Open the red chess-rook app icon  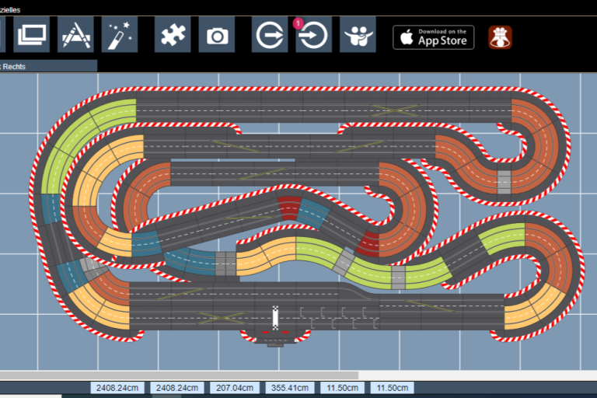pyautogui.click(x=500, y=37)
